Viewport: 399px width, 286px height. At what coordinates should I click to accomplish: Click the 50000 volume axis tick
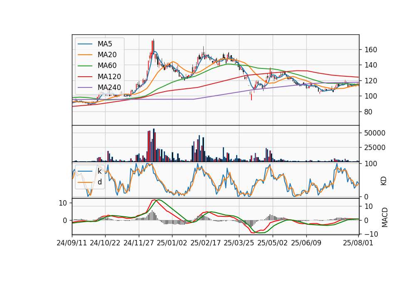pos(375,133)
